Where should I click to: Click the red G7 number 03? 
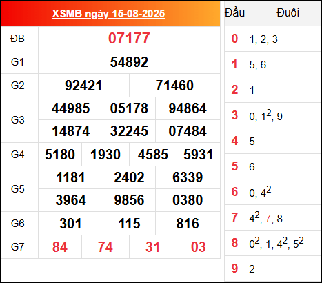pos(199,247)
